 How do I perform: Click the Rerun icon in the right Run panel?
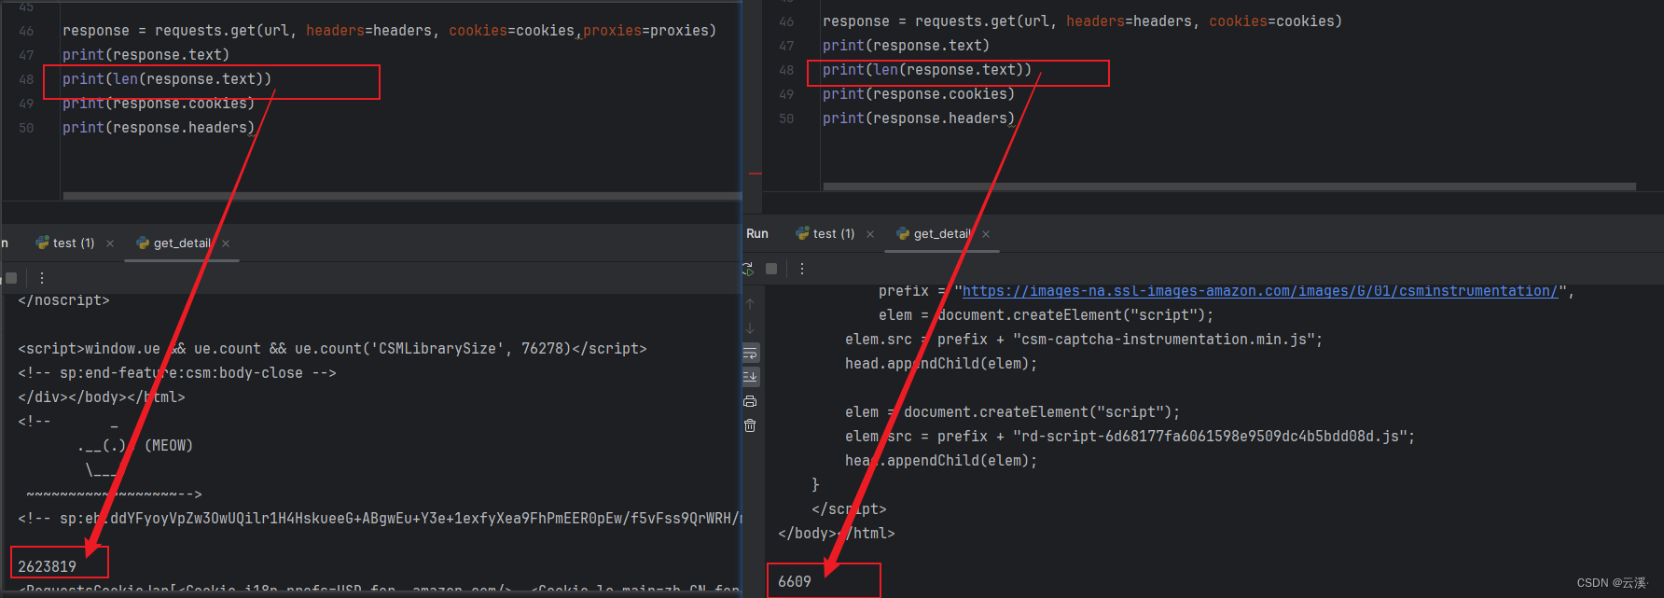[x=748, y=269]
